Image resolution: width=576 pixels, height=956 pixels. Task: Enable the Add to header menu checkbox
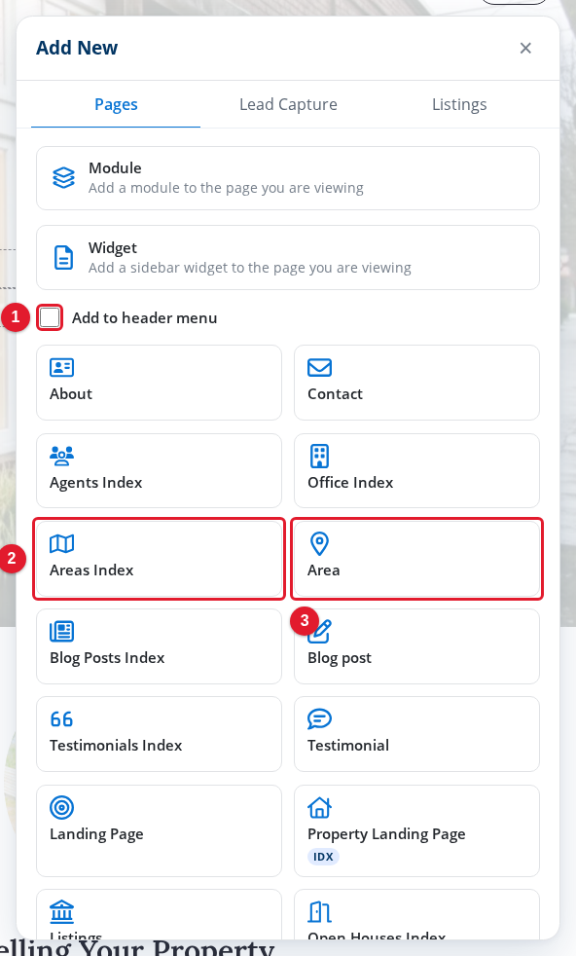tap(50, 317)
